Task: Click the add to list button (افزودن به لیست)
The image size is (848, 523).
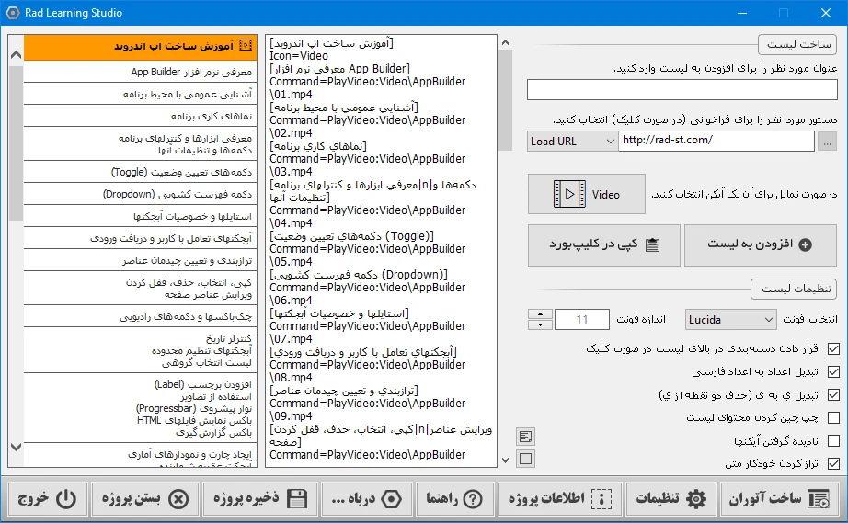Action: 759,244
